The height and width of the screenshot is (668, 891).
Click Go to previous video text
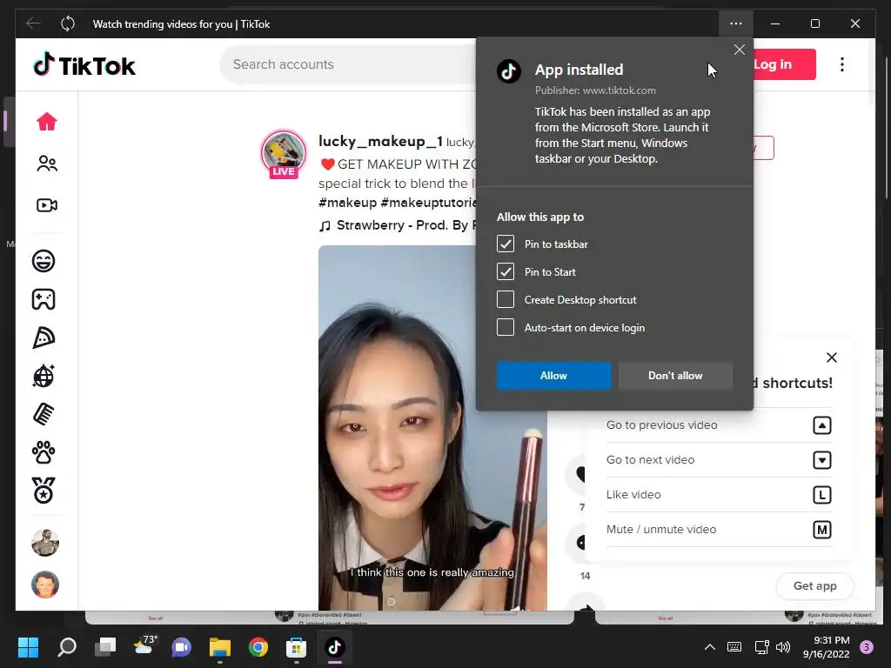661,424
